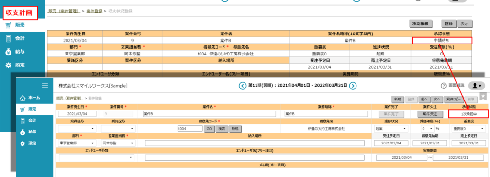Click the エンドユーザ名(フリー項目) input field
The width and height of the screenshot is (490, 177).
click(x=255, y=158)
